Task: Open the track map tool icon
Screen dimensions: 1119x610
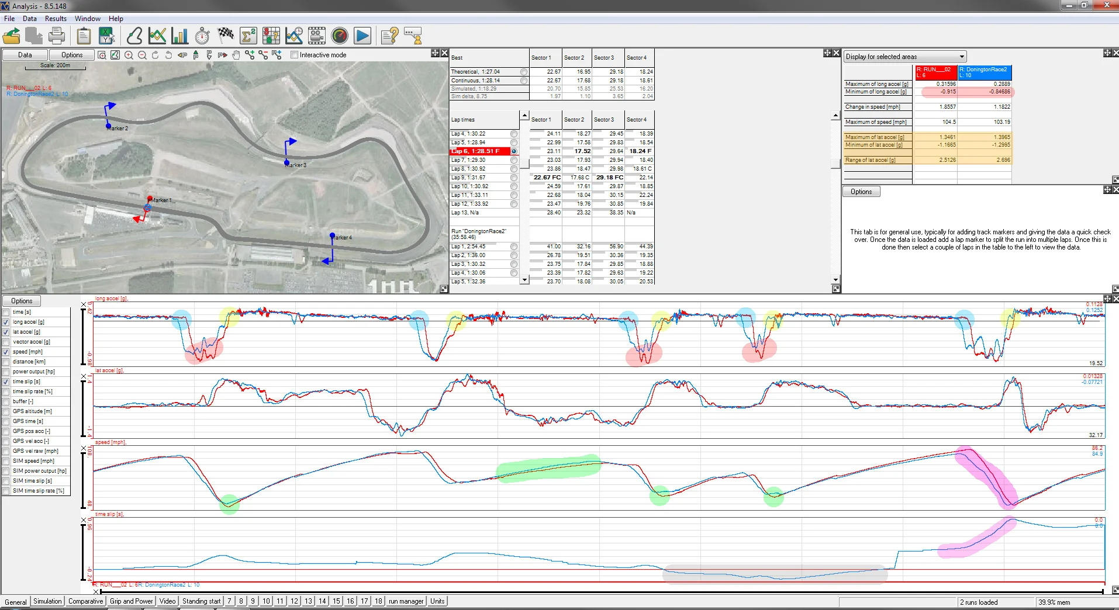Action: point(134,36)
